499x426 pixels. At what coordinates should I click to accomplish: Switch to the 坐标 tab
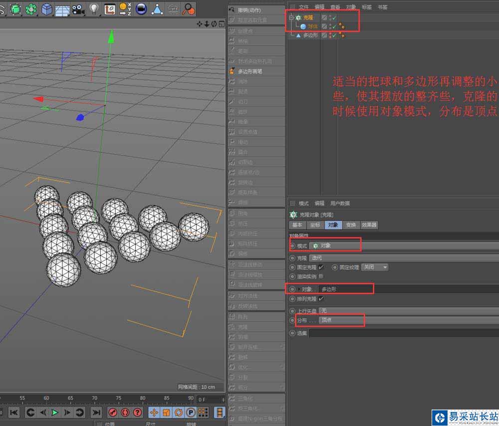tap(315, 225)
